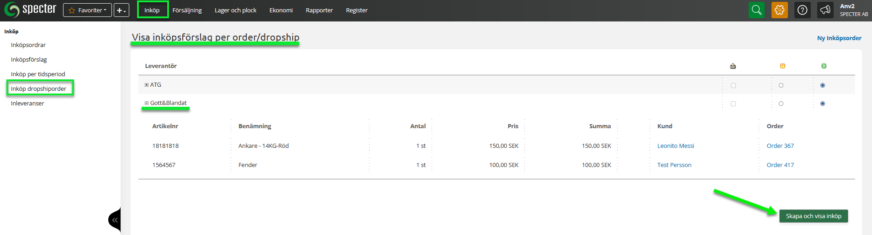Image resolution: width=872 pixels, height=235 pixels.
Task: Select the pause radio button for ATG
Action: click(781, 85)
